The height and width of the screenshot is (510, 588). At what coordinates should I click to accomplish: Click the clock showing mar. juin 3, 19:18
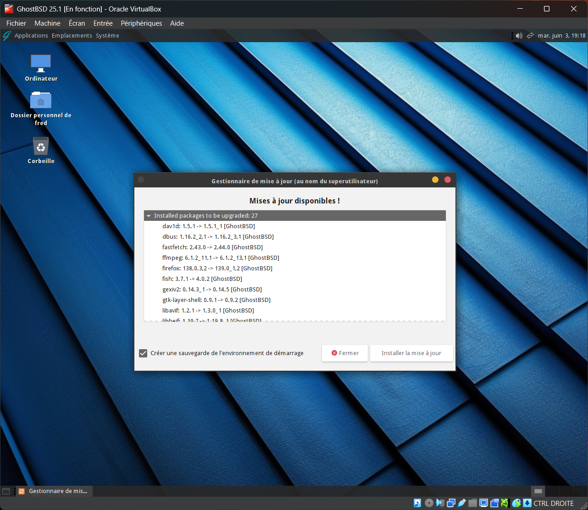(561, 36)
